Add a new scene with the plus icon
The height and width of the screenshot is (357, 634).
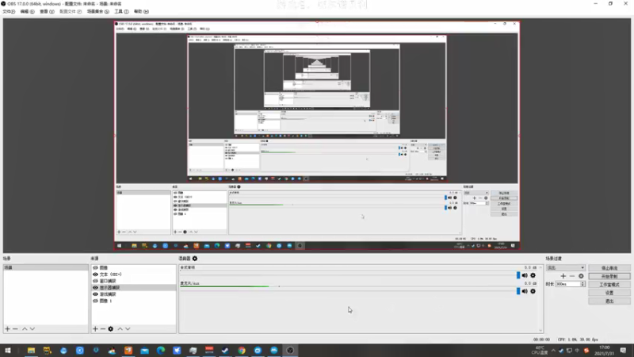[7, 328]
